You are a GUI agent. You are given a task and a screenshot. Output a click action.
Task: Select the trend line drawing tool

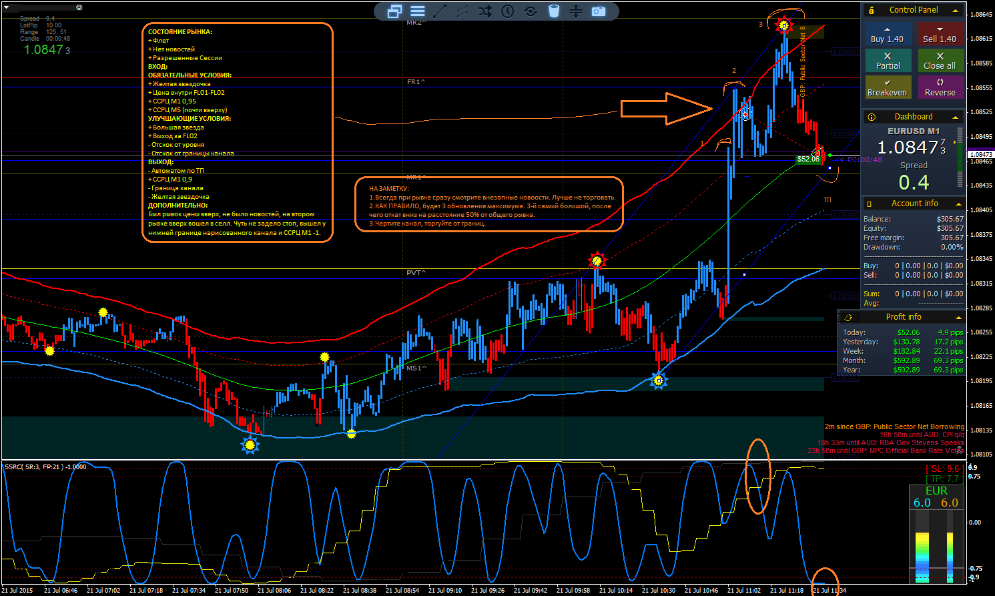coord(440,11)
